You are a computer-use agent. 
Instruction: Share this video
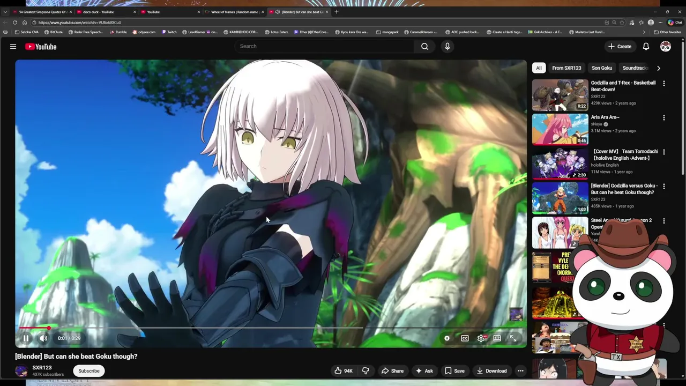[392, 371]
